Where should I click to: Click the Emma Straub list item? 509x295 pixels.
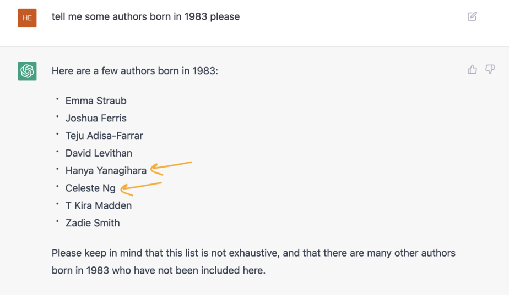click(96, 101)
